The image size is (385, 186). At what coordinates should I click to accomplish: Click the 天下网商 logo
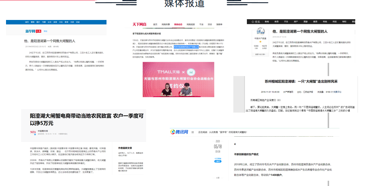point(140,24)
